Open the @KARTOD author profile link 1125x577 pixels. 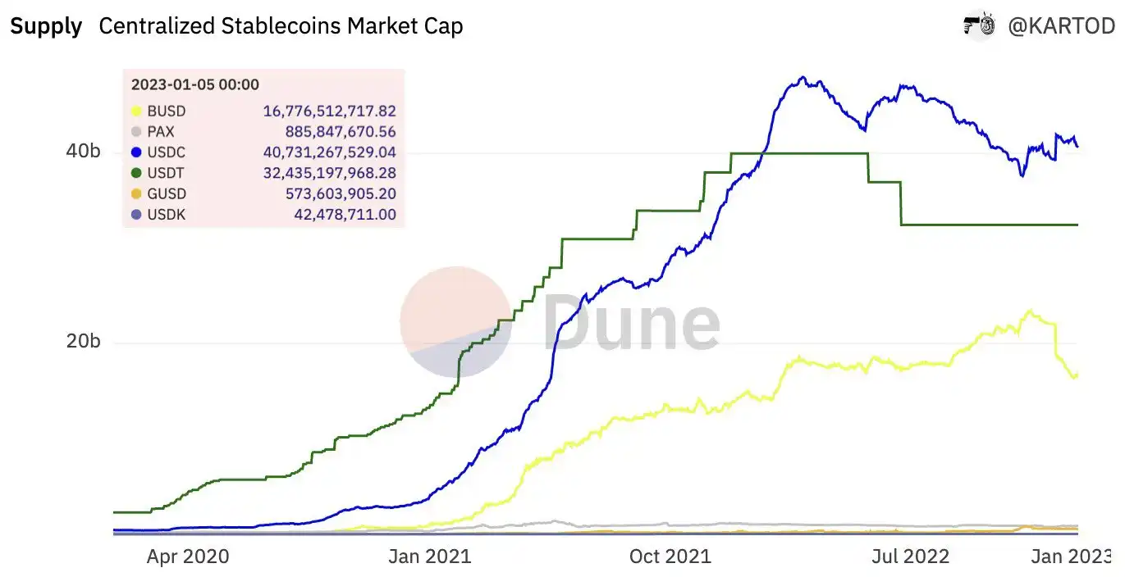coord(1060,26)
